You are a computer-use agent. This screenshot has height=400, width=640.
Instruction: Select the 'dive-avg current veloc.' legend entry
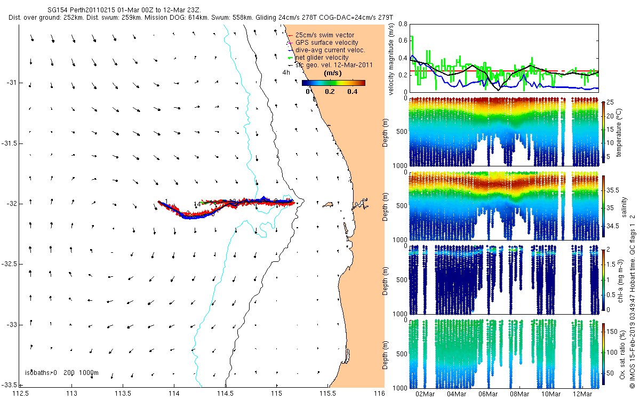coord(326,50)
